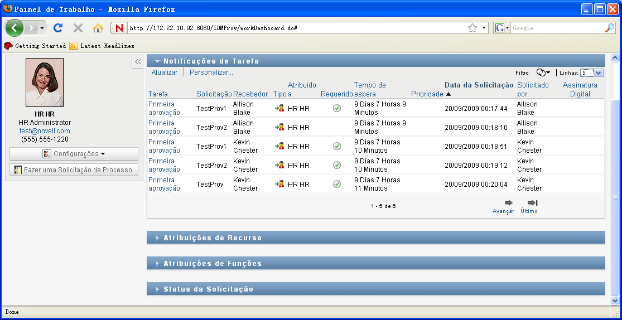Screen dimensions: 622x320
Task: Click the green check in Kevin TestProv2 row
Action: 337,165
